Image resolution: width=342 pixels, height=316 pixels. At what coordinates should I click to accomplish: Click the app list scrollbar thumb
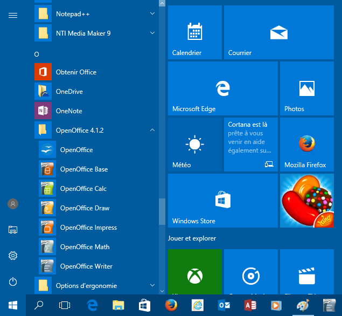pyautogui.click(x=162, y=211)
